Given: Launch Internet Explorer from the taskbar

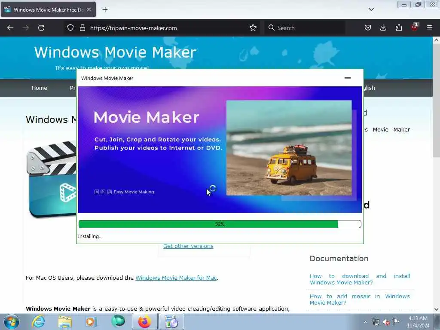Looking at the screenshot, I should 38,321.
